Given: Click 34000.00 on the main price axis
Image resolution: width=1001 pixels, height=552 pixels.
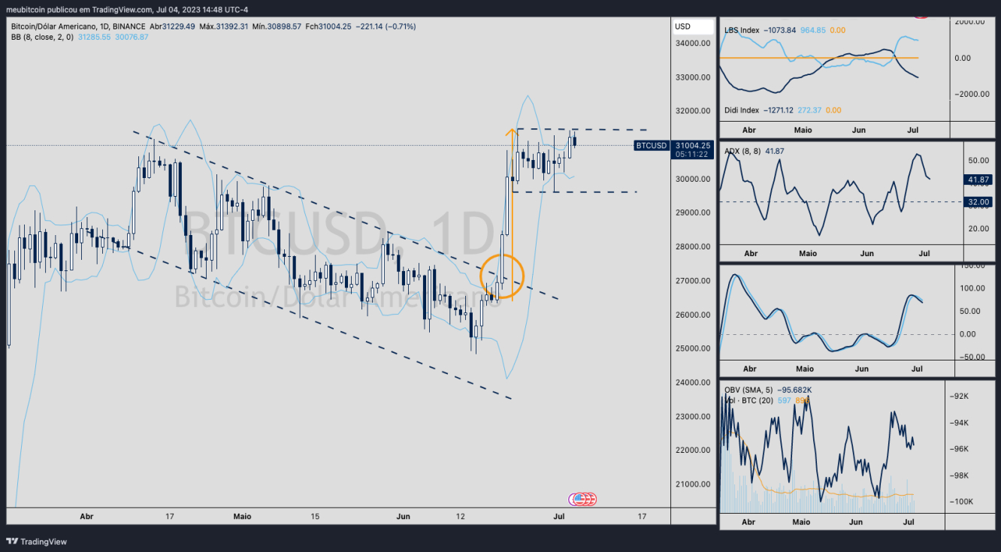Looking at the screenshot, I should coord(692,43).
